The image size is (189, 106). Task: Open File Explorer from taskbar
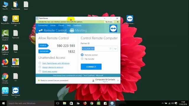coord(64,103)
